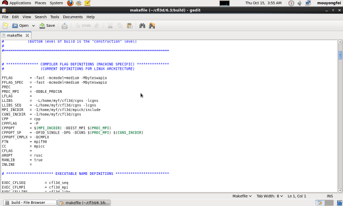Expand the Open recent files dropdown arrow

coord(33,26)
